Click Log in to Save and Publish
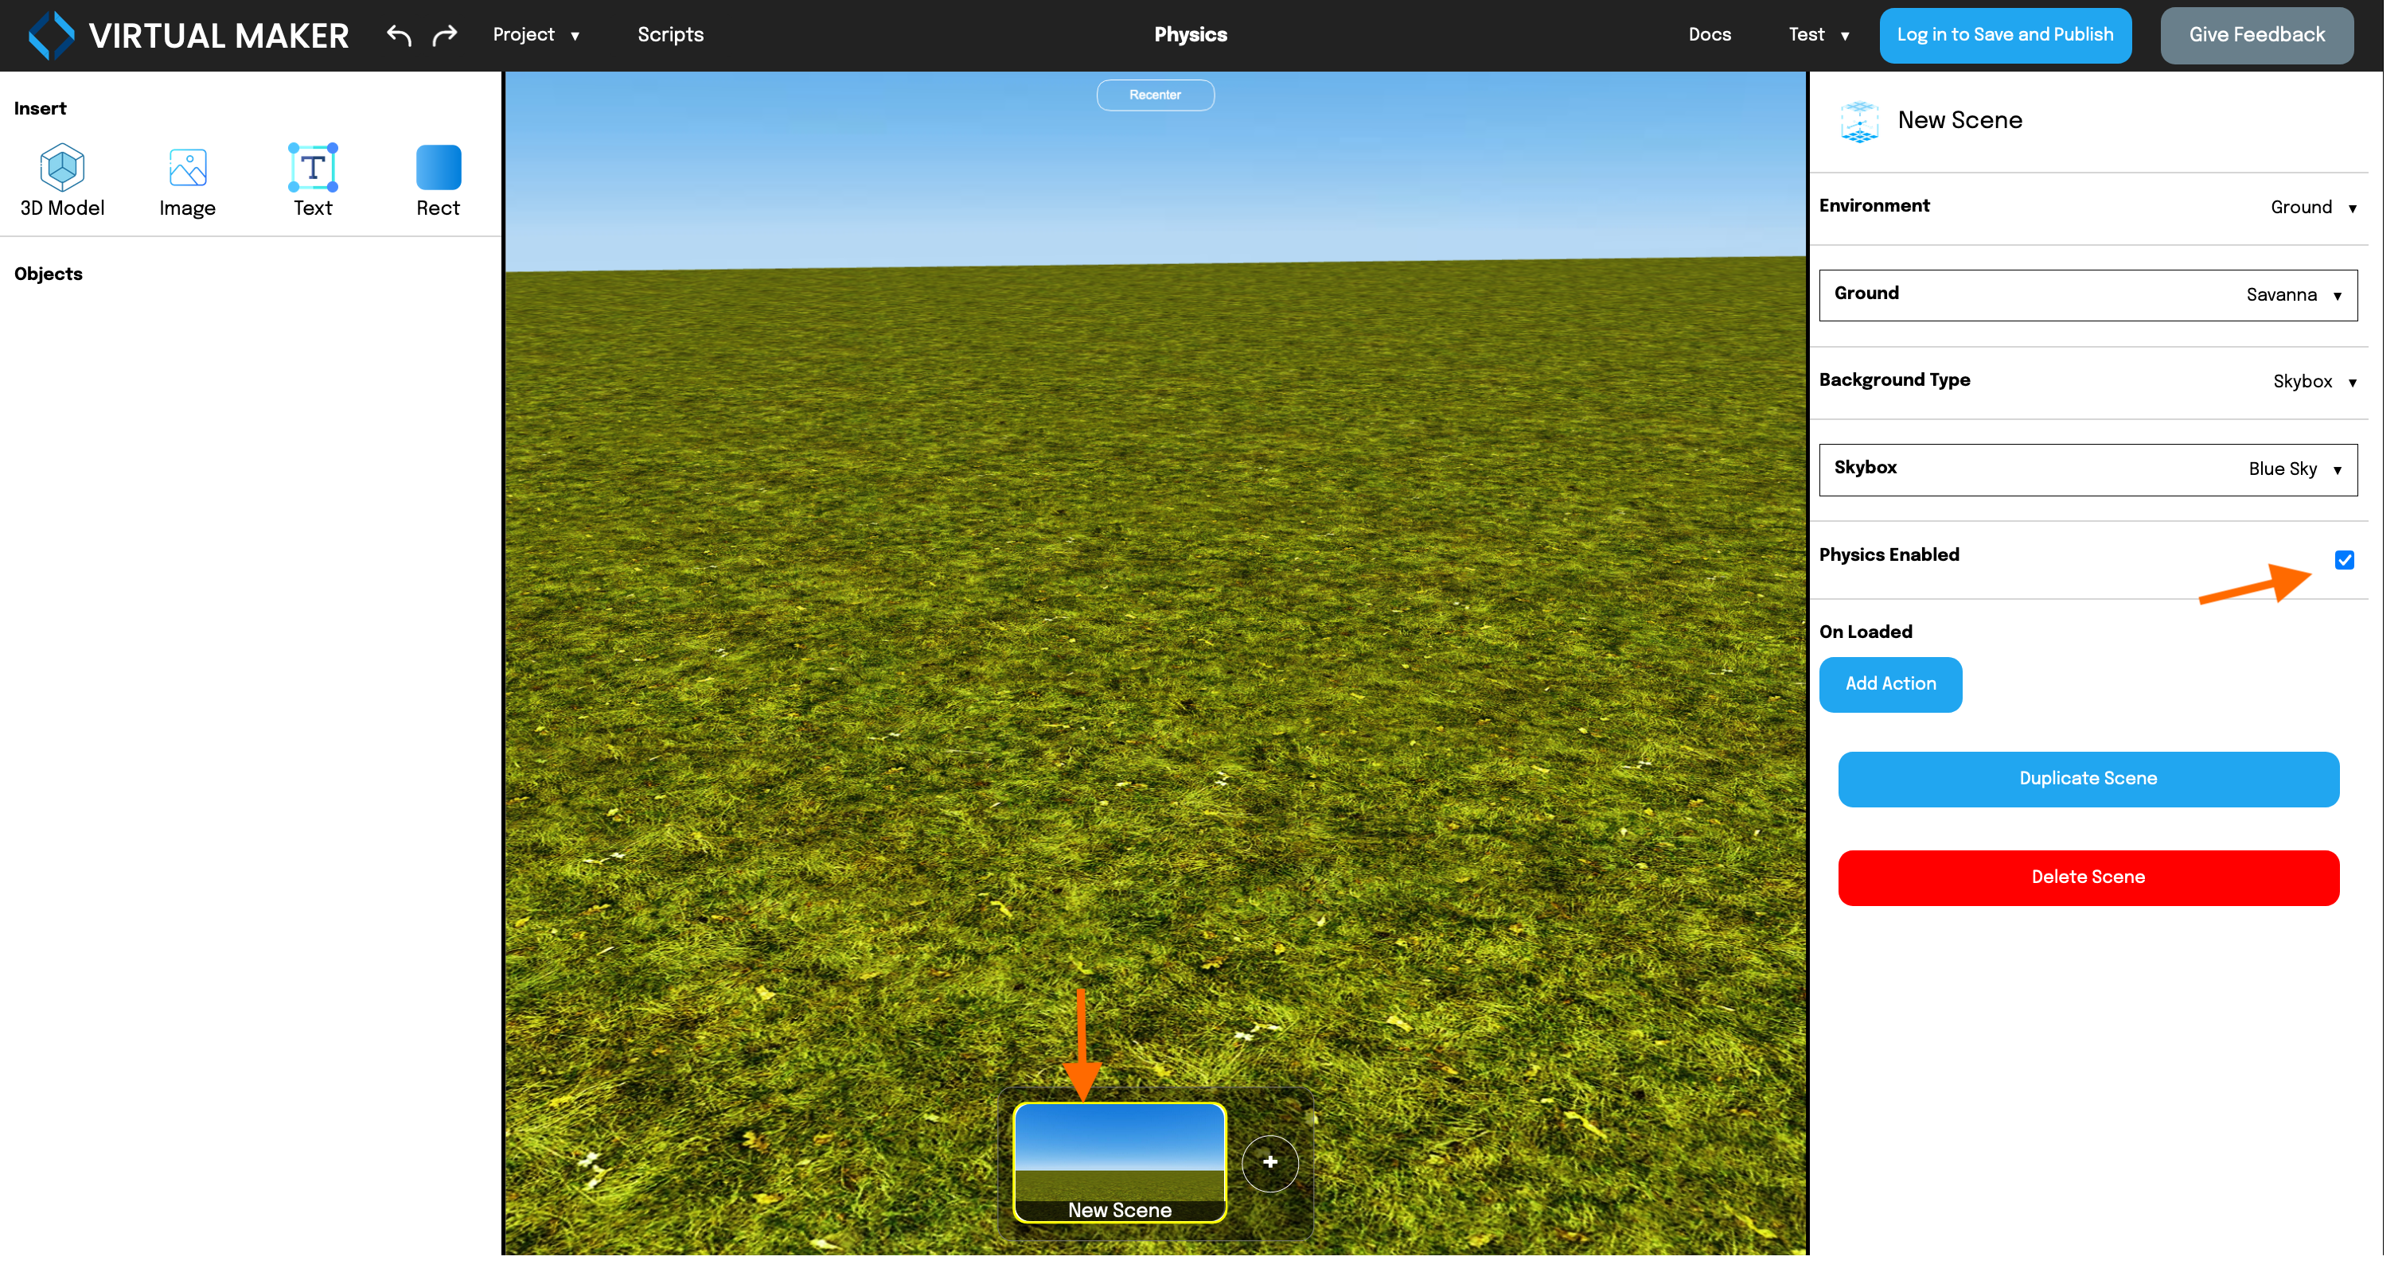Viewport: 2406px width, 1268px height. click(x=2004, y=34)
